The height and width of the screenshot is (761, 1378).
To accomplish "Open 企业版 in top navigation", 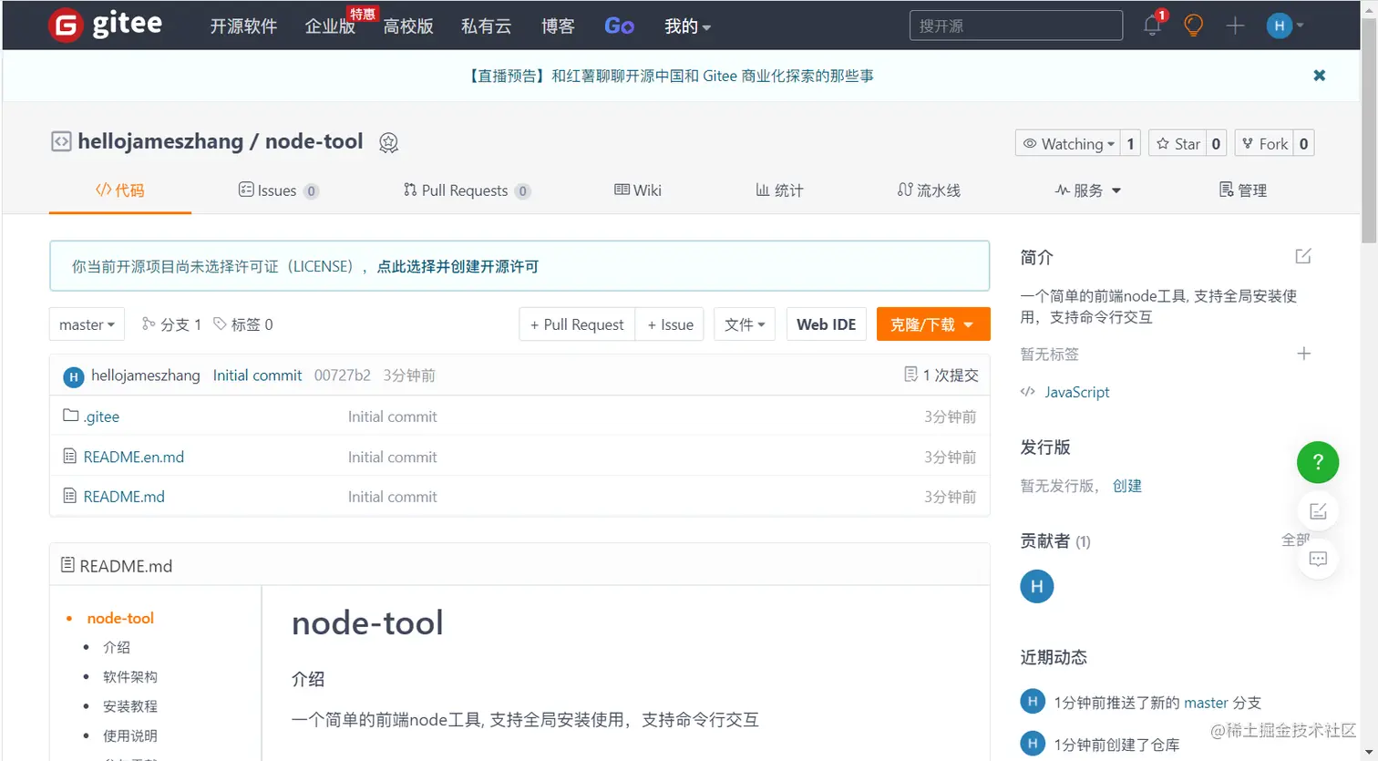I will click(x=330, y=26).
